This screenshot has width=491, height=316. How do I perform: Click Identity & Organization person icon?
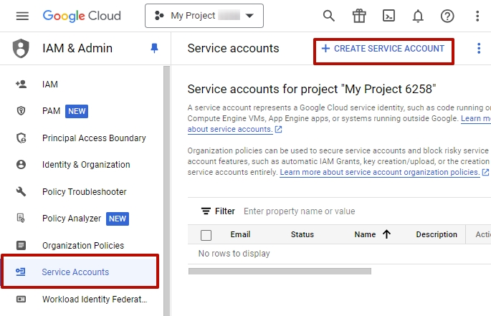click(21, 164)
